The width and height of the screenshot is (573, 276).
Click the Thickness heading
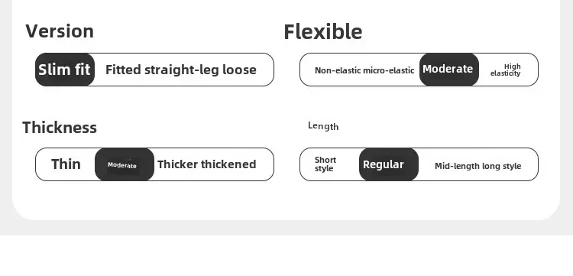(60, 128)
